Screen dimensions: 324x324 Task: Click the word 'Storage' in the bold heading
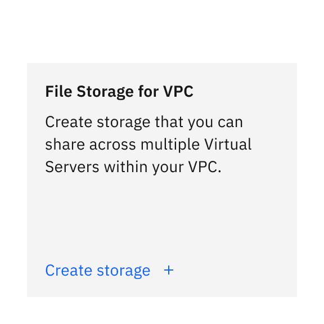105,92
